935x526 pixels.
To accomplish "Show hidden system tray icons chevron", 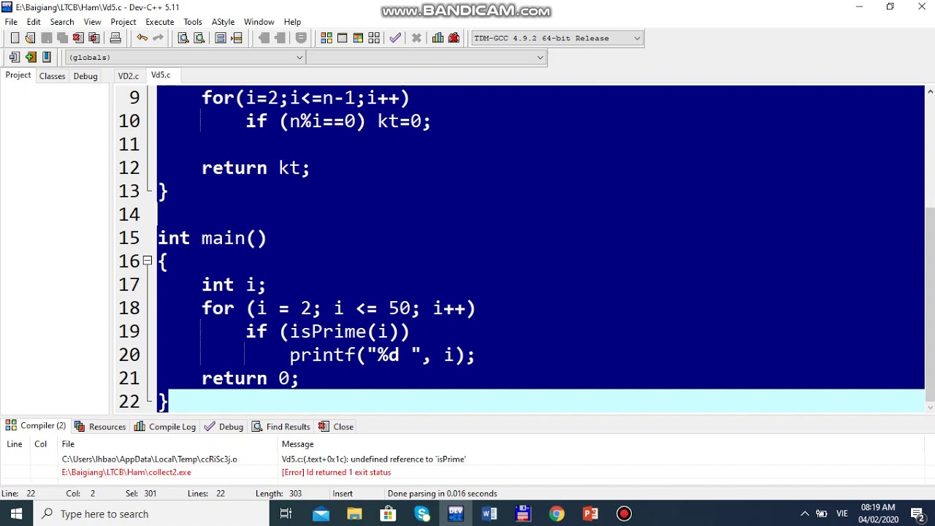I will click(x=804, y=514).
